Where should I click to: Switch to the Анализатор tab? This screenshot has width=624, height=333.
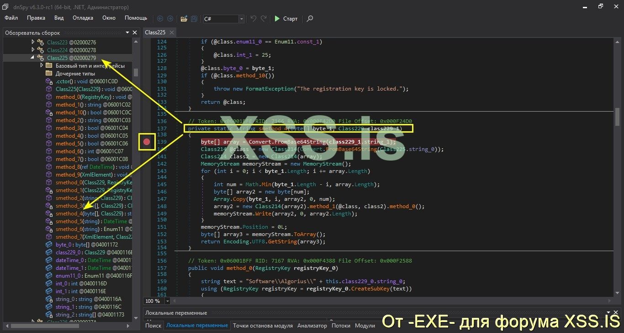[312, 326]
